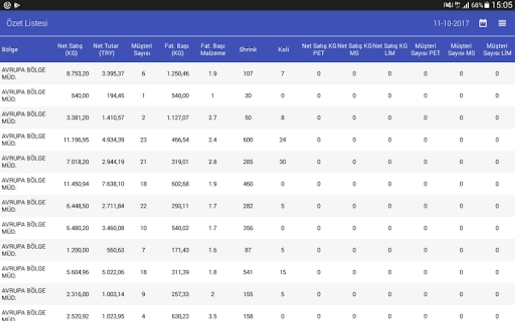This screenshot has width=515, height=321.
Task: Select AVRUPA BÖLGE MÜD. in the 11.196,95 row
Action: tap(24, 140)
